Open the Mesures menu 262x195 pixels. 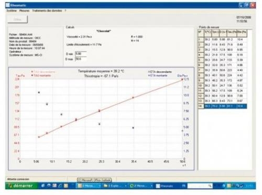pyautogui.click(x=25, y=10)
